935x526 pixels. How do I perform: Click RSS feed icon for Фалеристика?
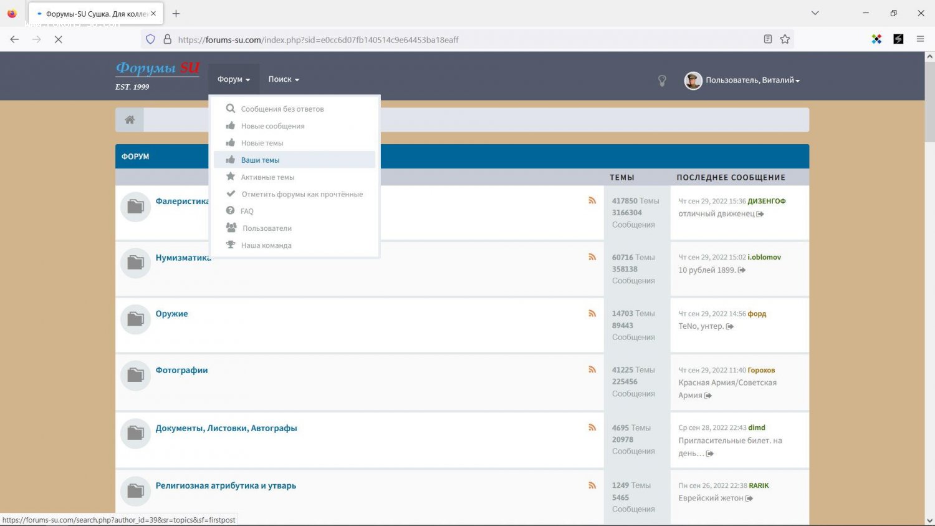592,201
